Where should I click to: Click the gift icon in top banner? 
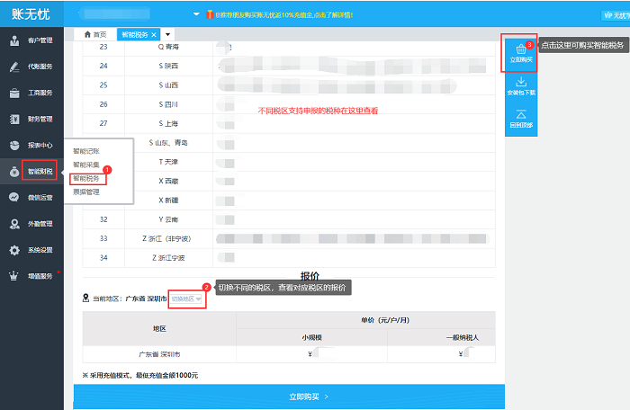(x=209, y=15)
